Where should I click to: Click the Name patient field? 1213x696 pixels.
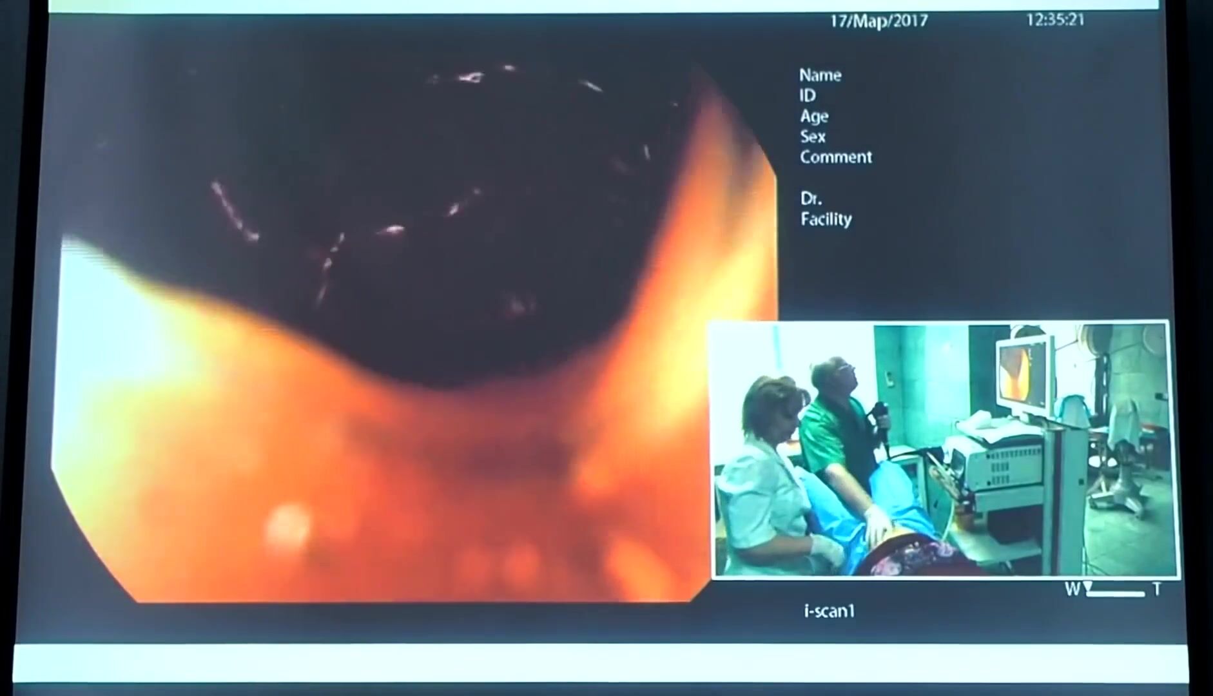tap(820, 75)
